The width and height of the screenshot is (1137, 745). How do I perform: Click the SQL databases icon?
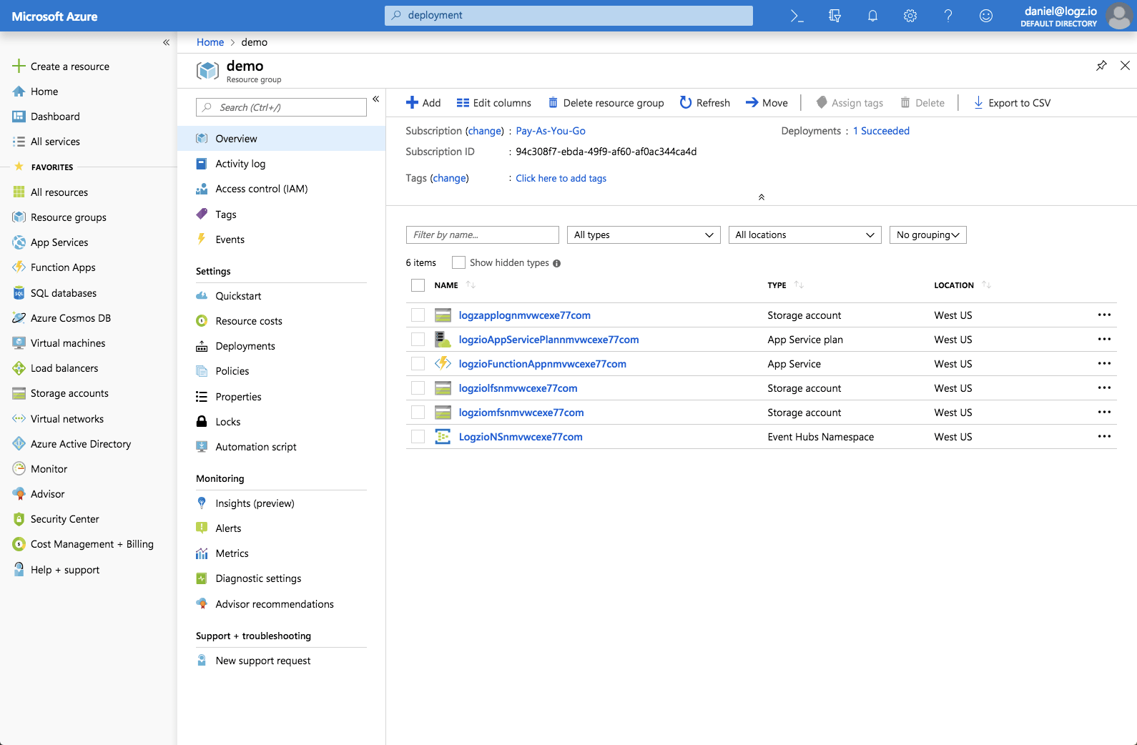pyautogui.click(x=19, y=293)
